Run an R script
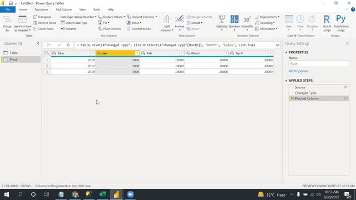The image size is (356, 200). (327, 23)
